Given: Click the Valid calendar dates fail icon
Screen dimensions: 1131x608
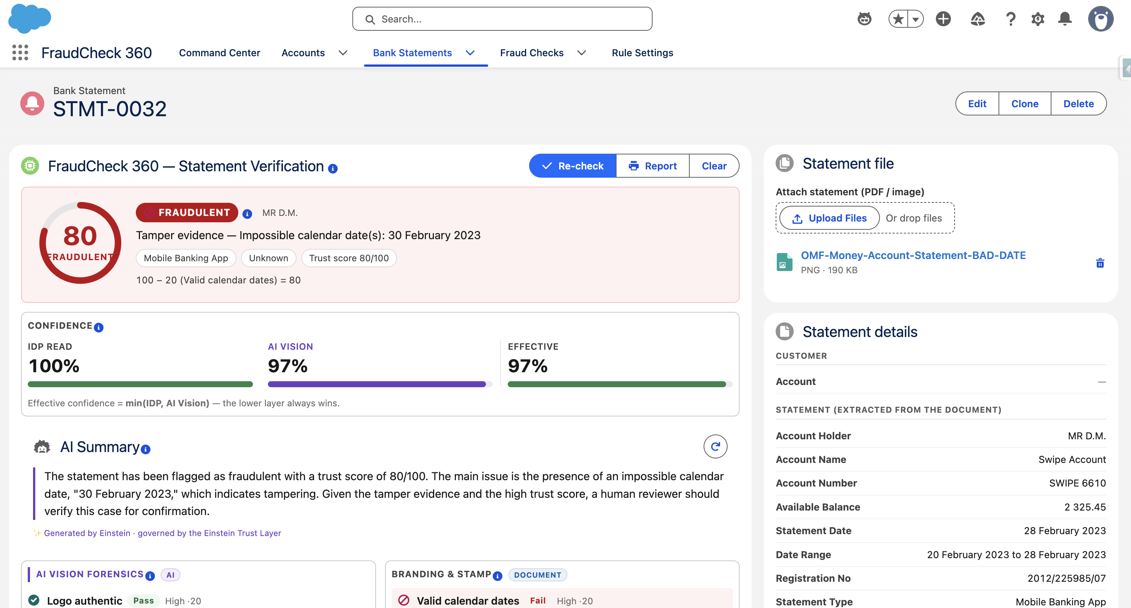Looking at the screenshot, I should [x=403, y=600].
